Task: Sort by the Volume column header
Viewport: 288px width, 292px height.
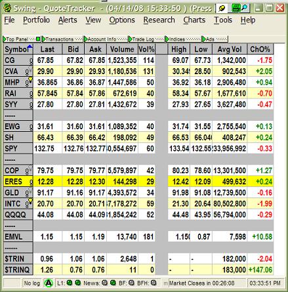Action: pos(122,49)
